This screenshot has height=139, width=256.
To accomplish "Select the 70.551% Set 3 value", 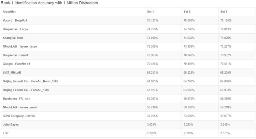I will pyautogui.click(x=226, y=64).
